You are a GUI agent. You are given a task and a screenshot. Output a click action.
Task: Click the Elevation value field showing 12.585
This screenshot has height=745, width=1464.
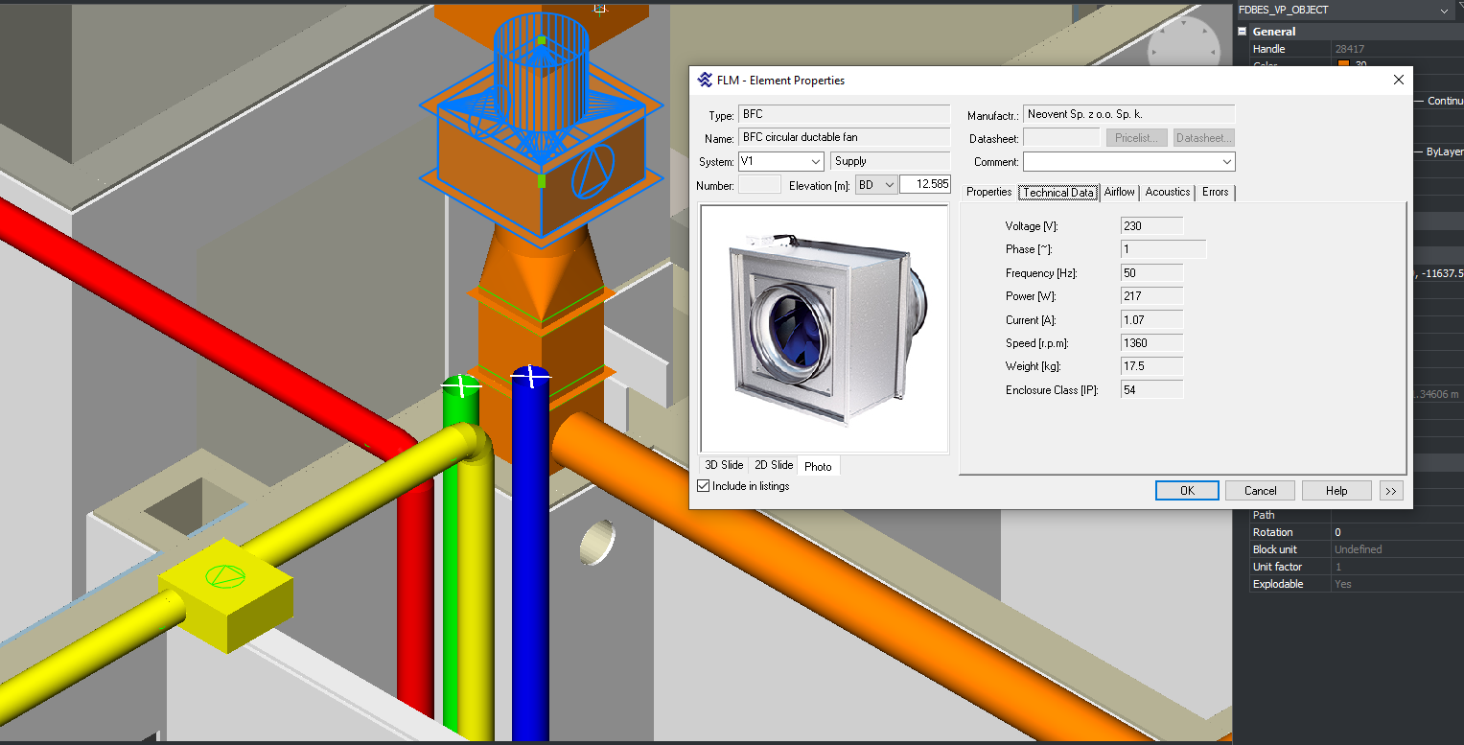click(924, 185)
